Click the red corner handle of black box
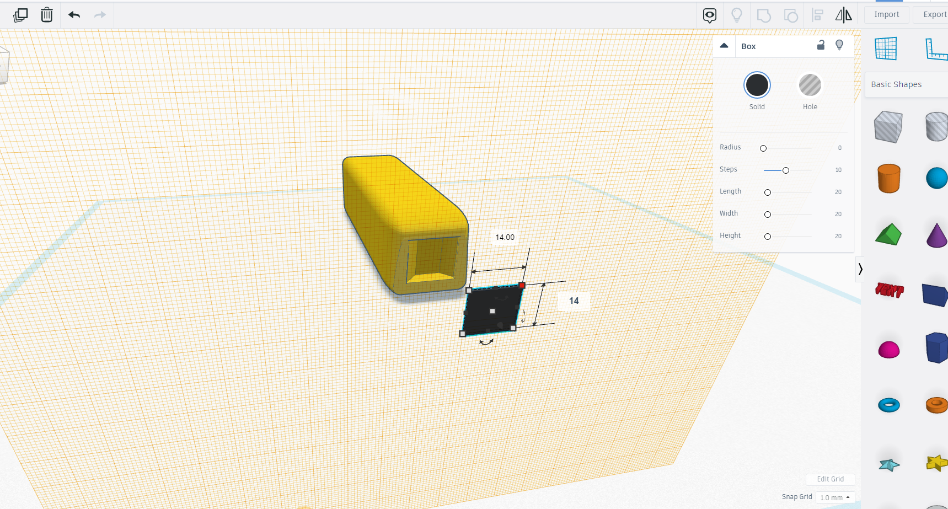Viewport: 948px width, 509px height. tap(522, 285)
